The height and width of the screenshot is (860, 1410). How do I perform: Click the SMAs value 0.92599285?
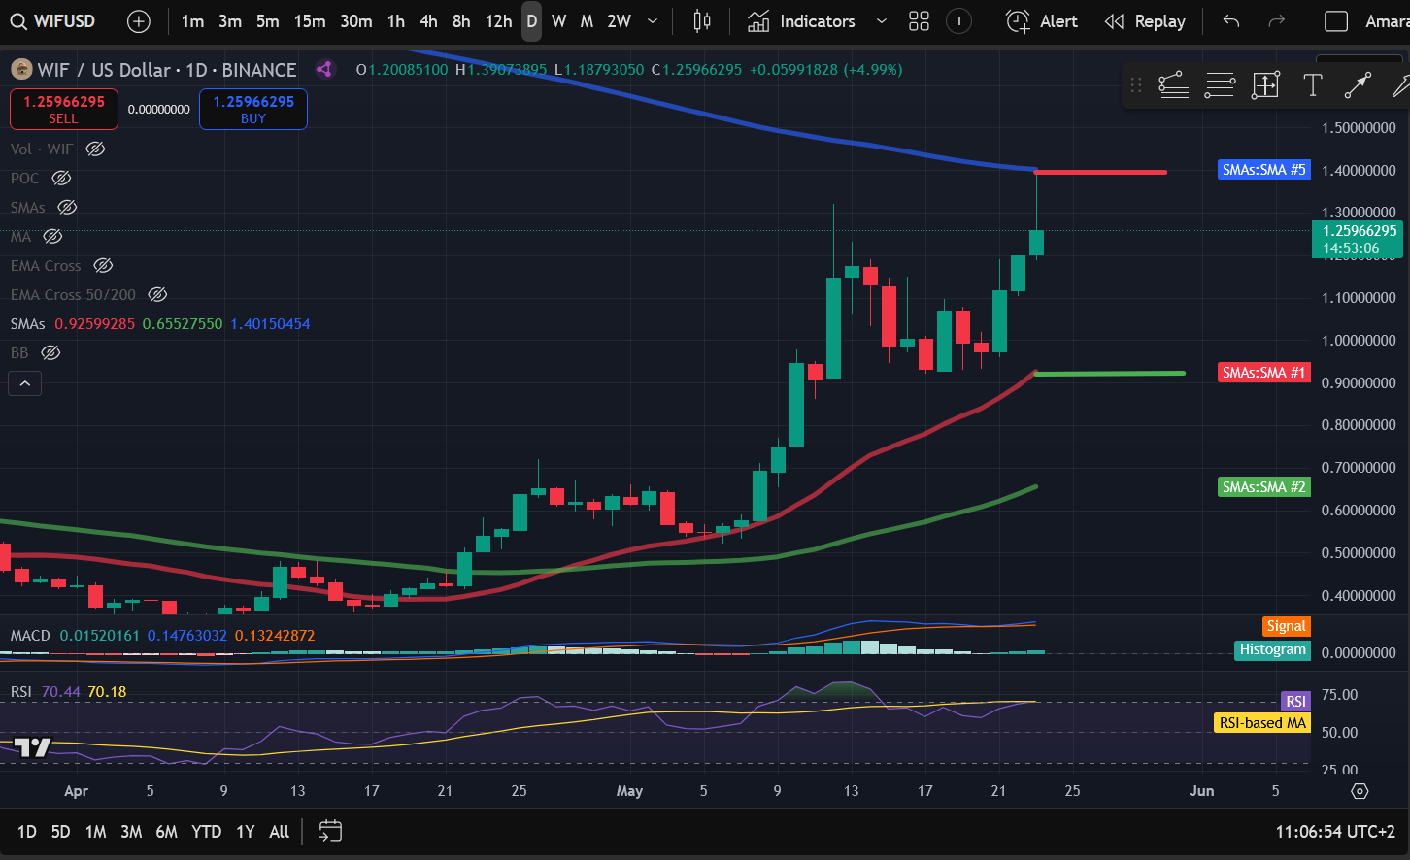[95, 323]
